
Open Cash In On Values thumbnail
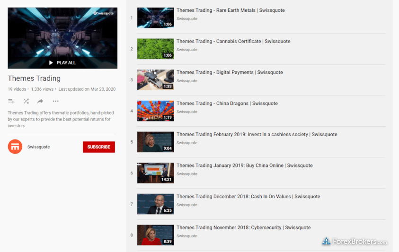click(156, 204)
